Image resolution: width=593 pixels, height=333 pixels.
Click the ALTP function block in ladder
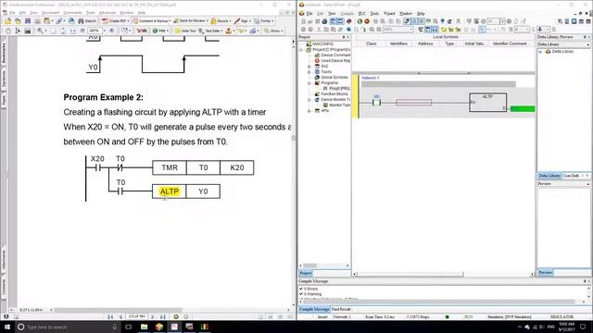[x=488, y=103]
